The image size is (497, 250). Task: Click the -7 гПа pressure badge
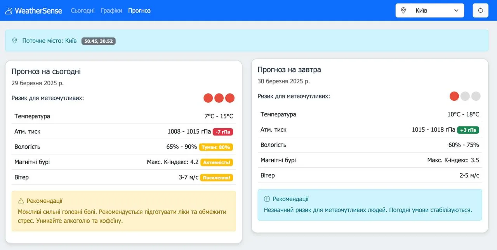(223, 132)
